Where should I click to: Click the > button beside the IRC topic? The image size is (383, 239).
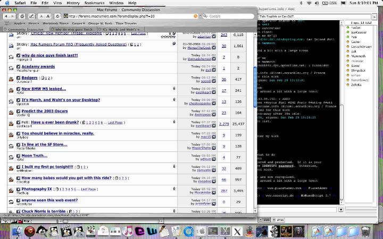(x=374, y=16)
